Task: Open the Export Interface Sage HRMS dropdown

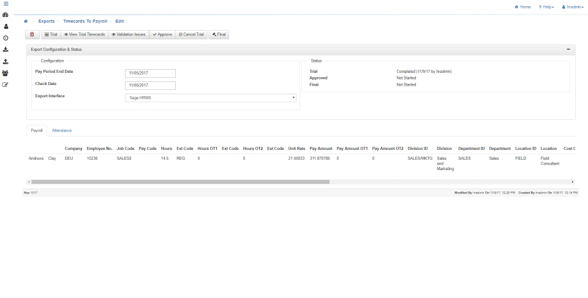Action: [x=210, y=98]
